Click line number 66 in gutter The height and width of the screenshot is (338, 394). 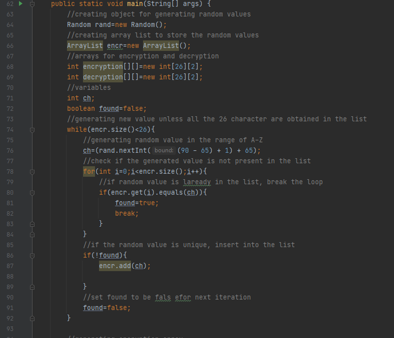click(10, 46)
